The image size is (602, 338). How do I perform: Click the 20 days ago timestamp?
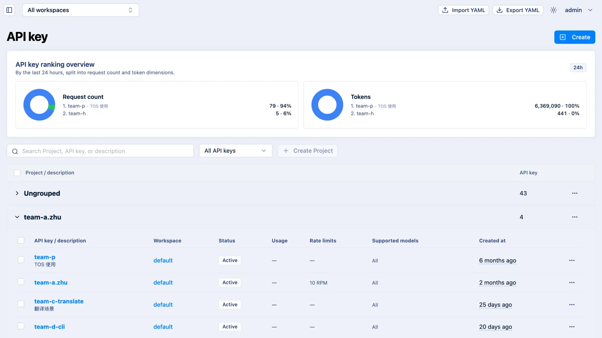pos(496,327)
